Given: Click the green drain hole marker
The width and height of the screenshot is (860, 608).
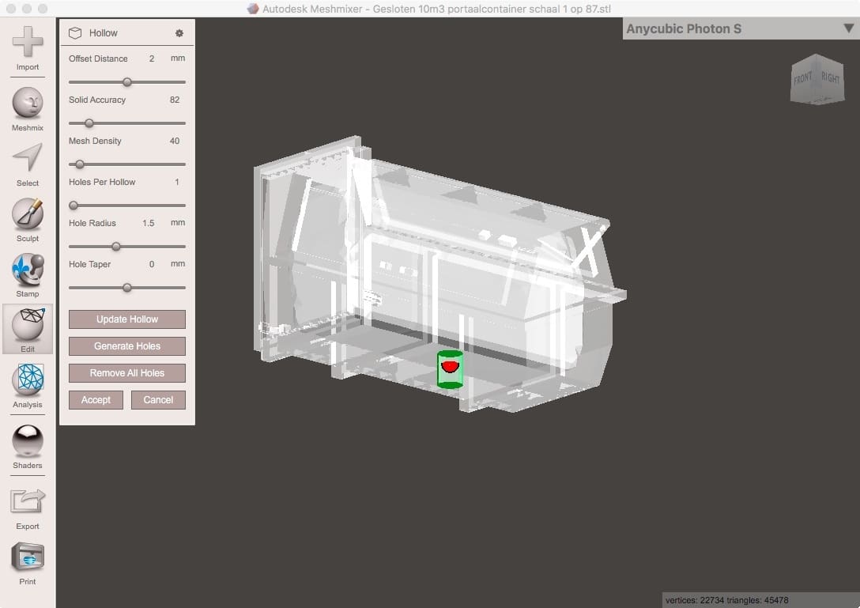Looking at the screenshot, I should tap(450, 369).
